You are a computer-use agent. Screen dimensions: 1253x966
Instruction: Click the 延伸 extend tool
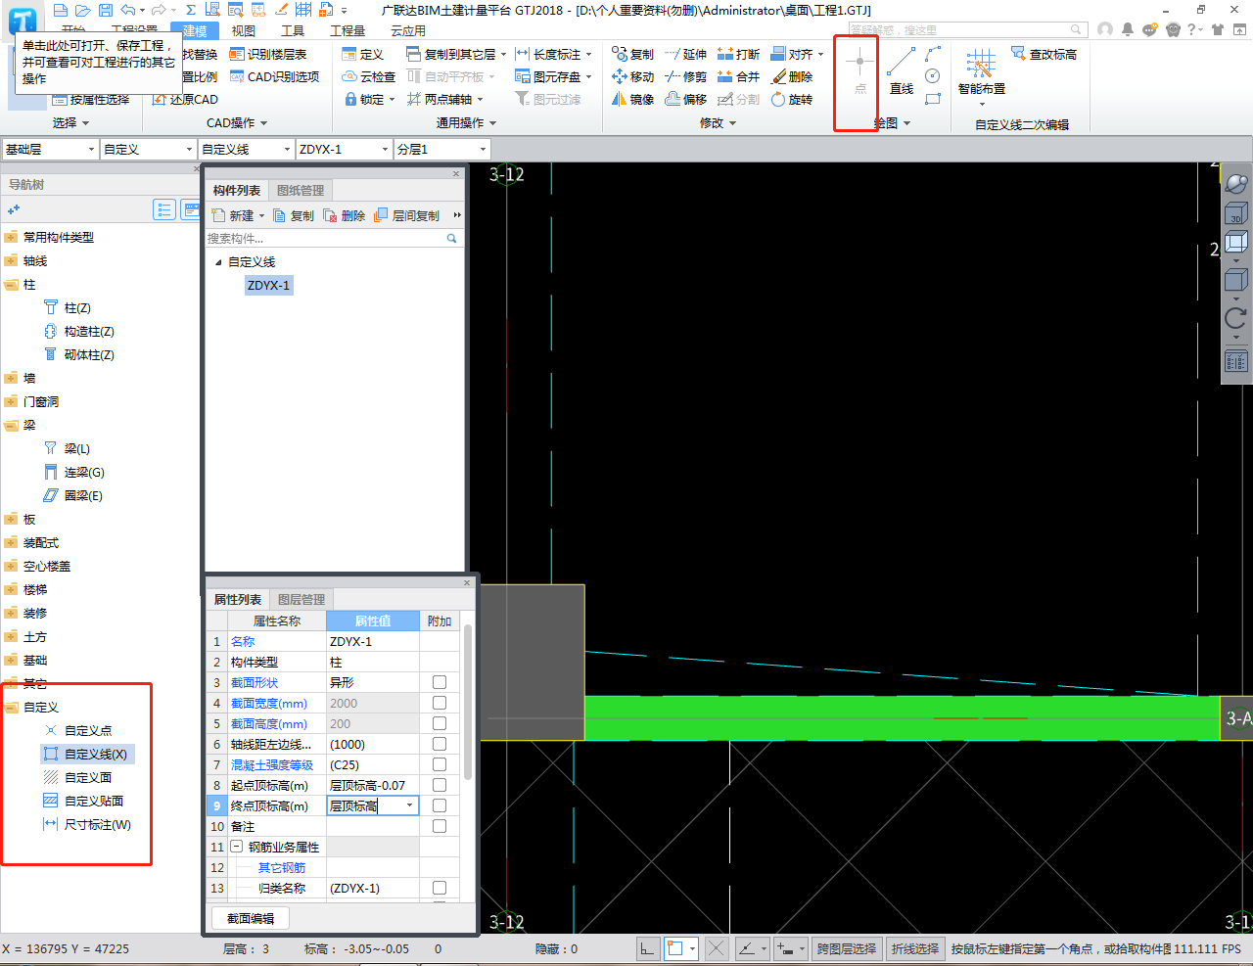tap(686, 54)
